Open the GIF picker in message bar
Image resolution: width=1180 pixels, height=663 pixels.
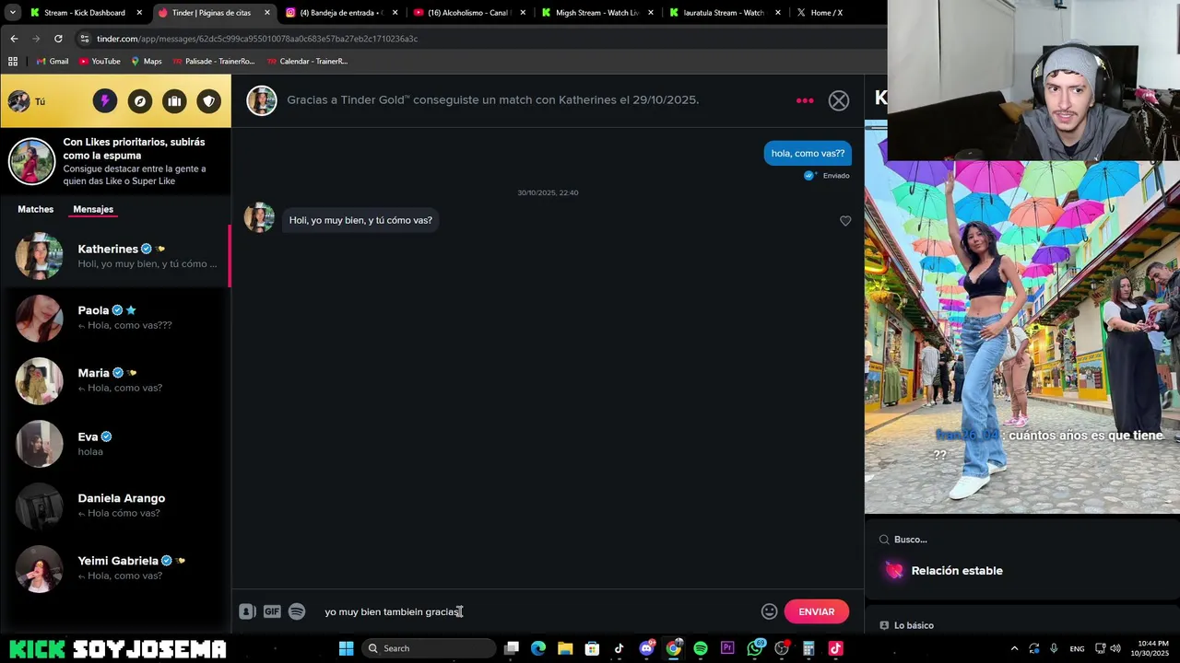(x=272, y=611)
